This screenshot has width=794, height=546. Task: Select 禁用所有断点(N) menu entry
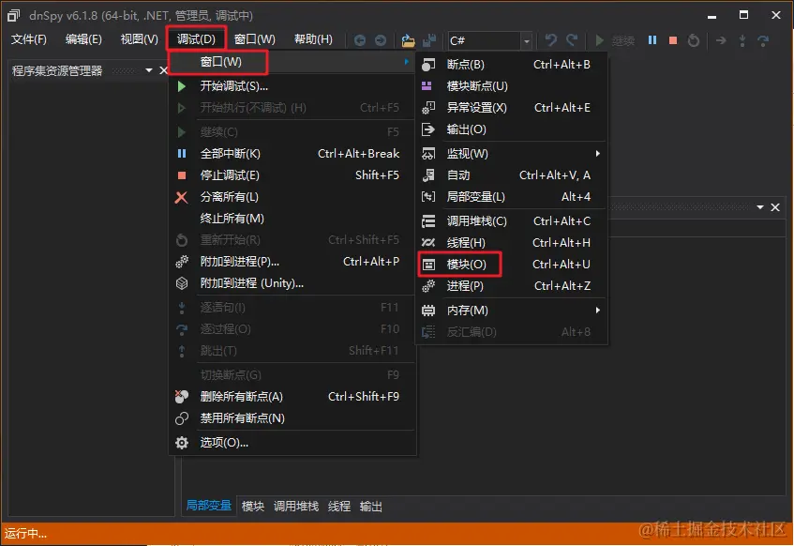(x=292, y=418)
